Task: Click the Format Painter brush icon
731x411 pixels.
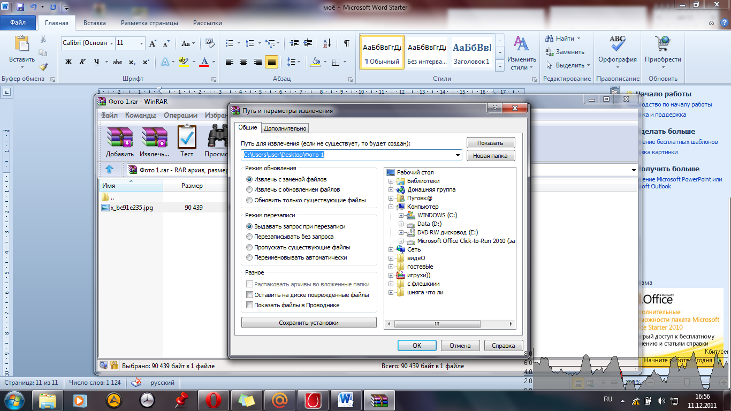Action: [43, 66]
